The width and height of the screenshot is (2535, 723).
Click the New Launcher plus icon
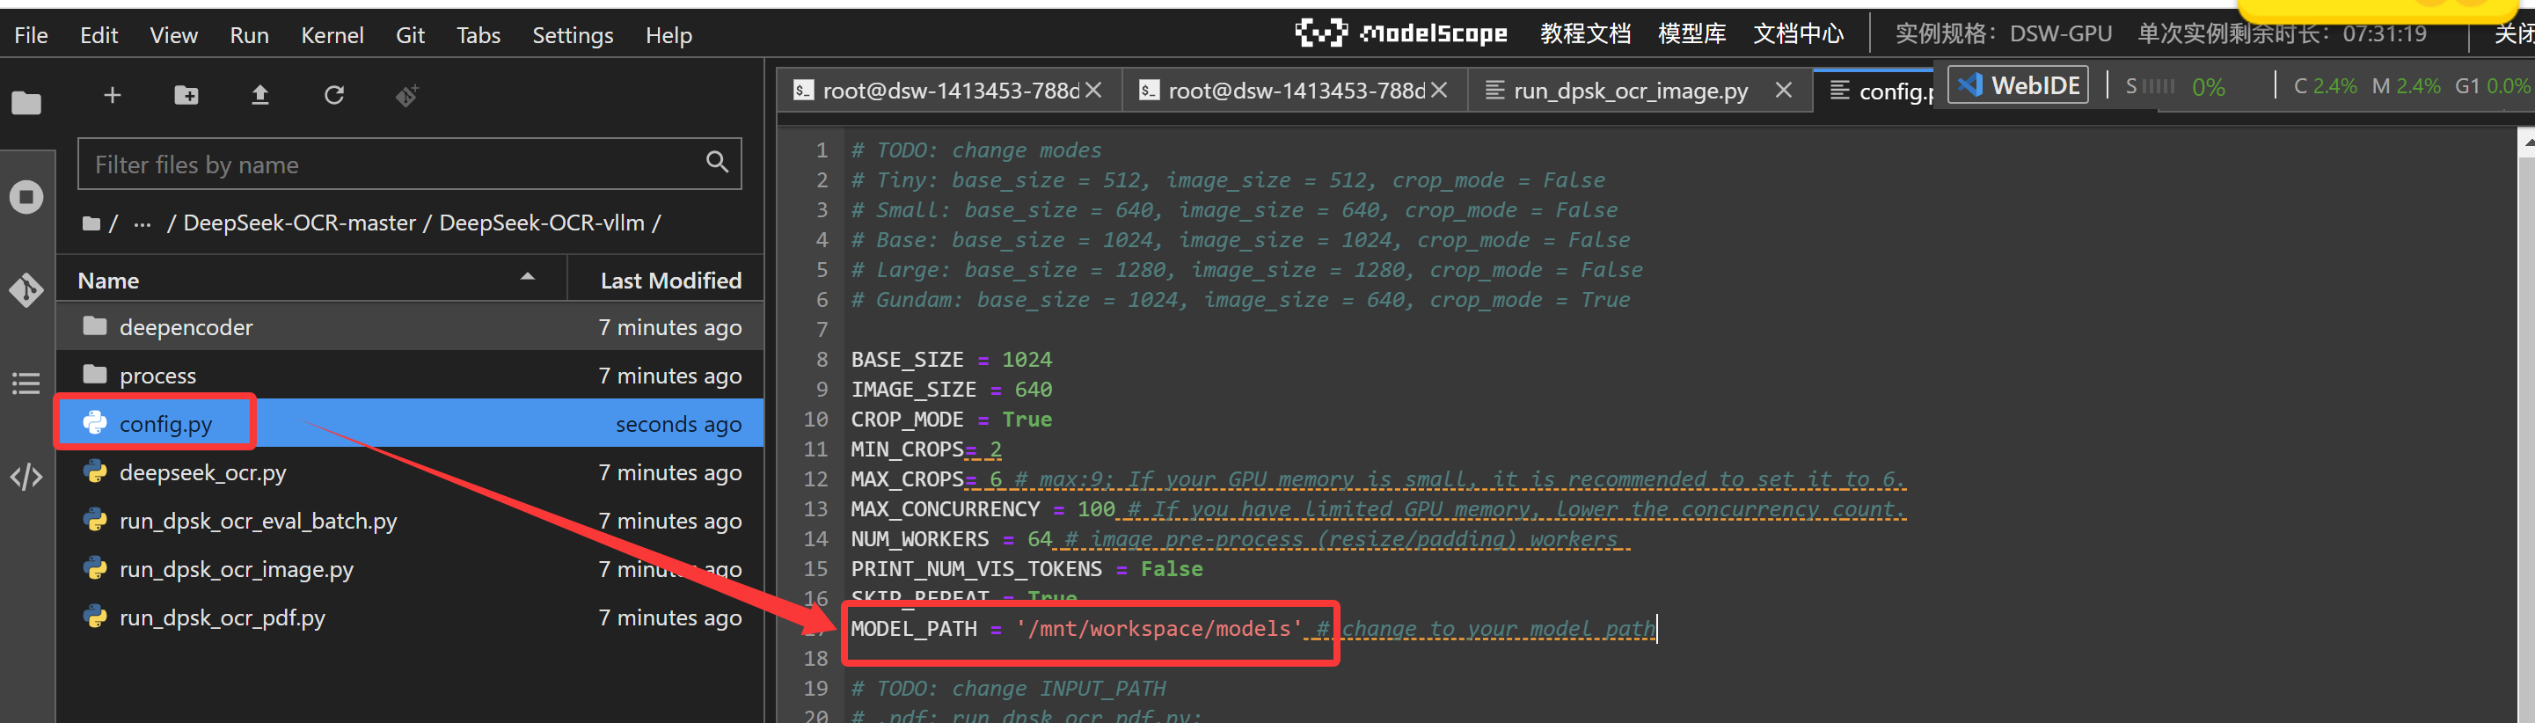(x=113, y=95)
